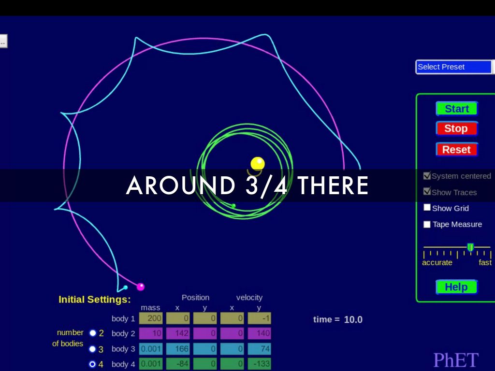Screen dimensions: 495x371
Task: Open the Select Preset dropdown
Action: click(x=453, y=67)
